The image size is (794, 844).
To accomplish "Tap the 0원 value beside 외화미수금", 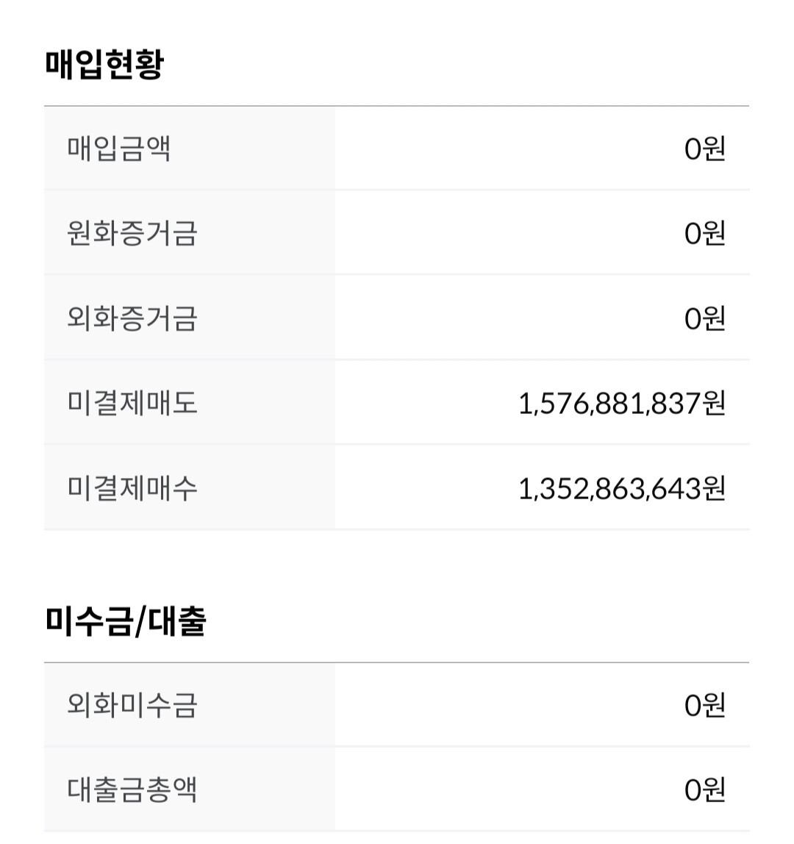I will coord(704,706).
